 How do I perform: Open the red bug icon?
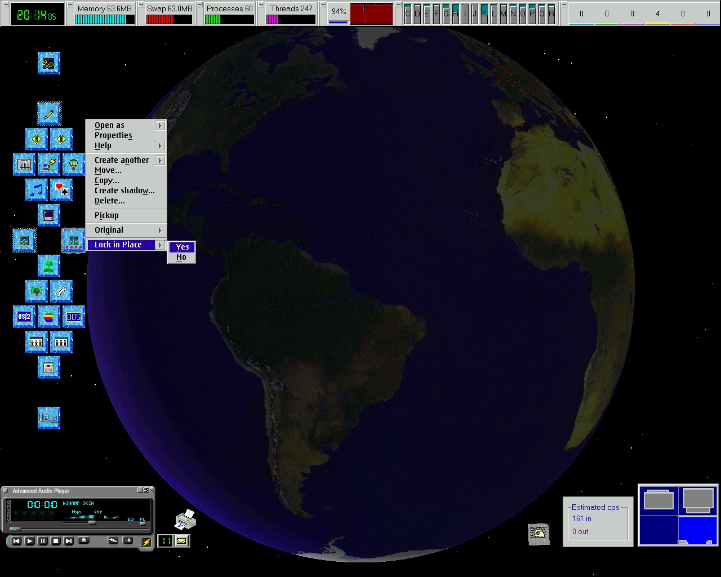coord(37,291)
